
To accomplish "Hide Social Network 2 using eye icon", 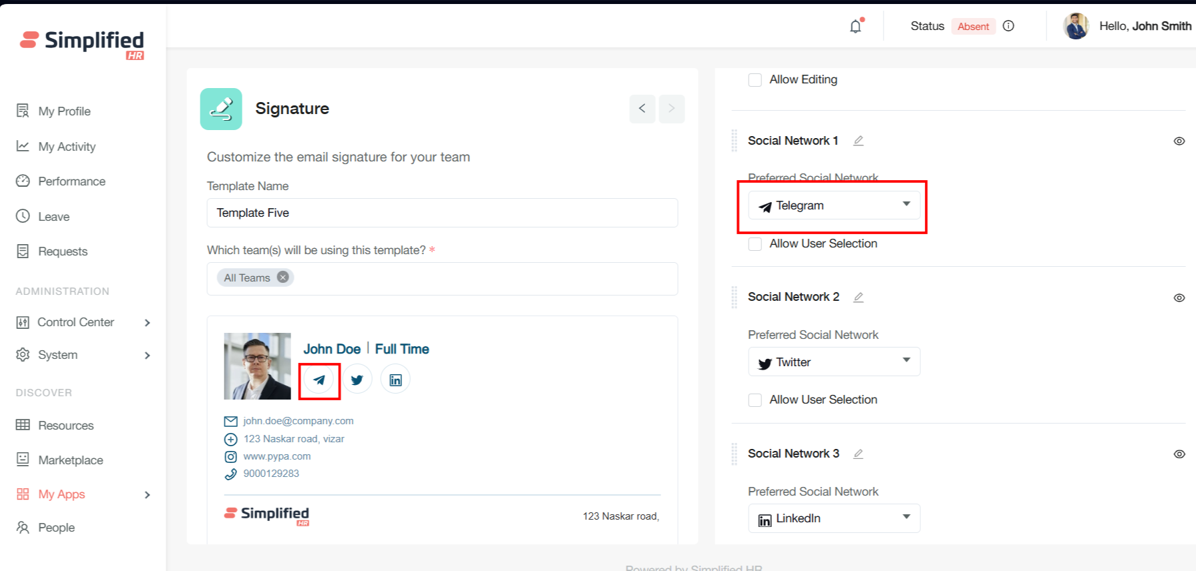I will coord(1179,298).
